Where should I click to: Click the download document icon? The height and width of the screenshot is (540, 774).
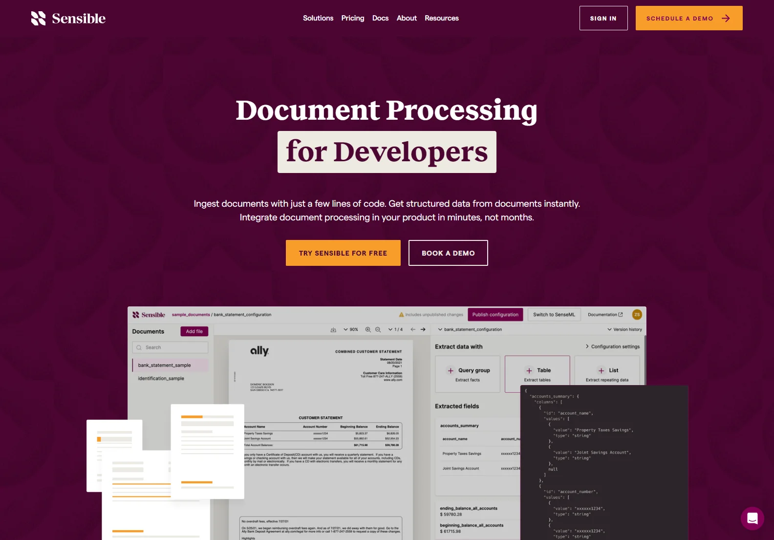(x=333, y=329)
